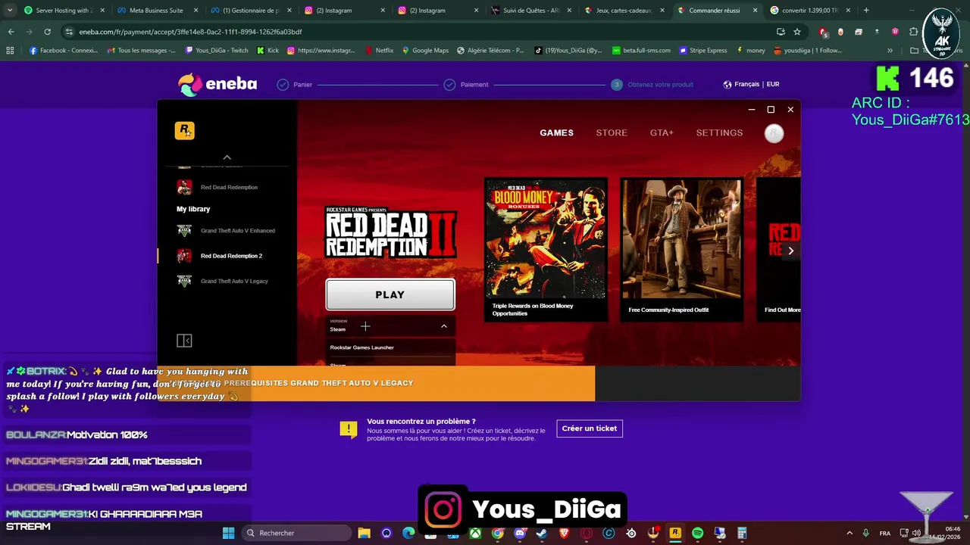The width and height of the screenshot is (970, 545).
Task: Open Steam from taskbar
Action: [x=542, y=533]
